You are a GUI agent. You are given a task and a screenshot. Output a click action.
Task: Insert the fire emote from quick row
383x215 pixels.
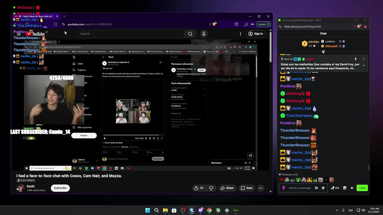click(x=309, y=180)
